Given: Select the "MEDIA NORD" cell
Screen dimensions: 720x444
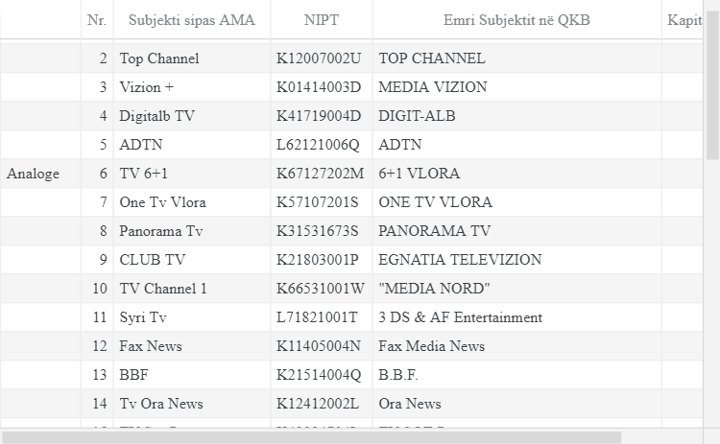Looking at the screenshot, I should 434,289.
